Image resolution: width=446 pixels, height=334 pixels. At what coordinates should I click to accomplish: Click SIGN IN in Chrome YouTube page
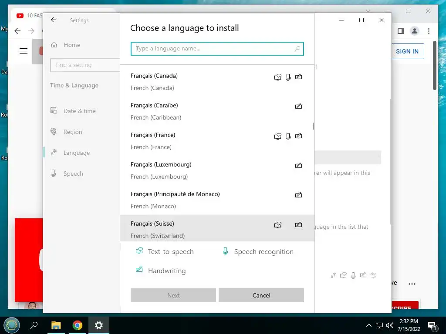click(x=407, y=51)
